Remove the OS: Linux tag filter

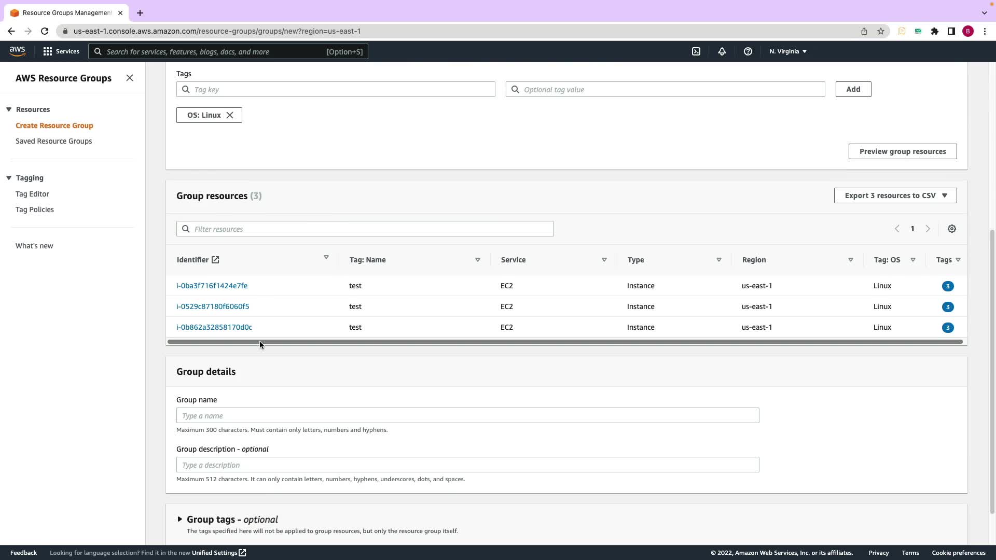click(230, 115)
